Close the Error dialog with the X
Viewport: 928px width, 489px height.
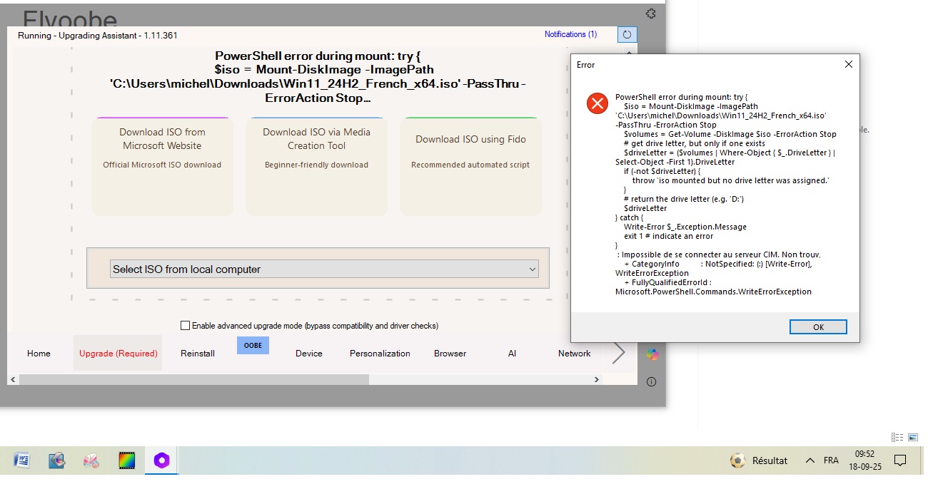[x=848, y=64]
